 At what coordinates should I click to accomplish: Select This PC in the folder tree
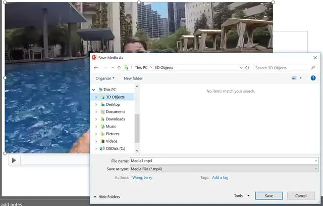[110, 90]
